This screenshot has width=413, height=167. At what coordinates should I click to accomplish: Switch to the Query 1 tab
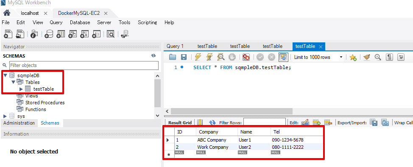[175, 46]
